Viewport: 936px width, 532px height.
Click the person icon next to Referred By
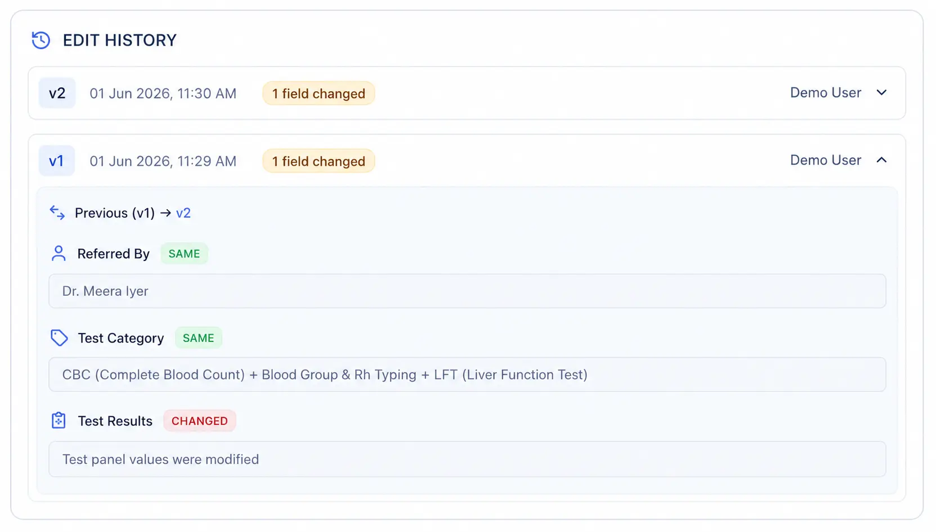[x=59, y=254]
